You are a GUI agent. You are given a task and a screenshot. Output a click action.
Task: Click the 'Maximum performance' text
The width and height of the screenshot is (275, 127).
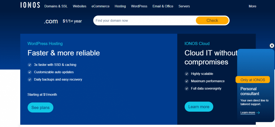tap(208, 81)
